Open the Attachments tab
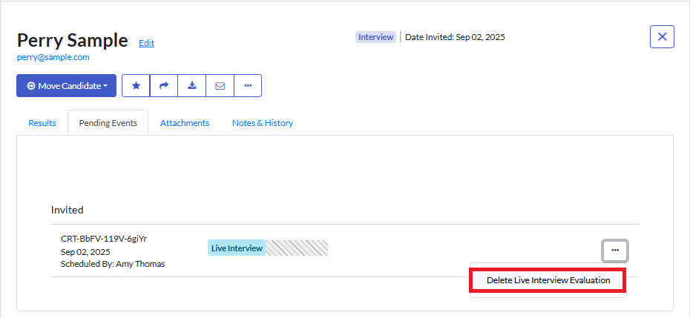The width and height of the screenshot is (690, 318). pyautogui.click(x=185, y=123)
